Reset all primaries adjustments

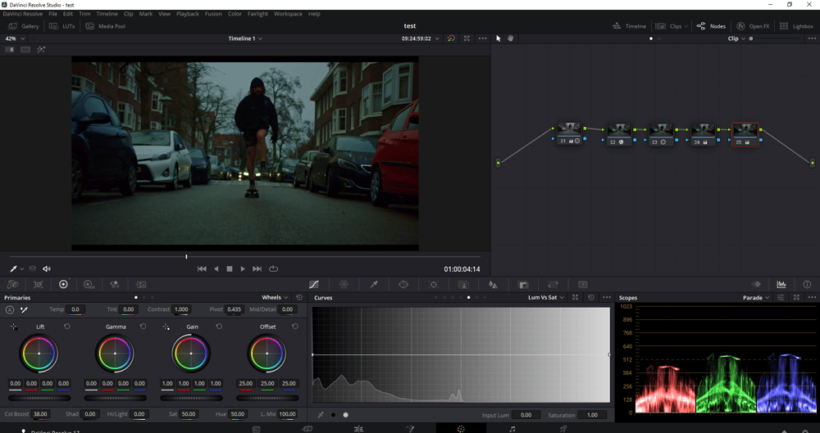(299, 297)
